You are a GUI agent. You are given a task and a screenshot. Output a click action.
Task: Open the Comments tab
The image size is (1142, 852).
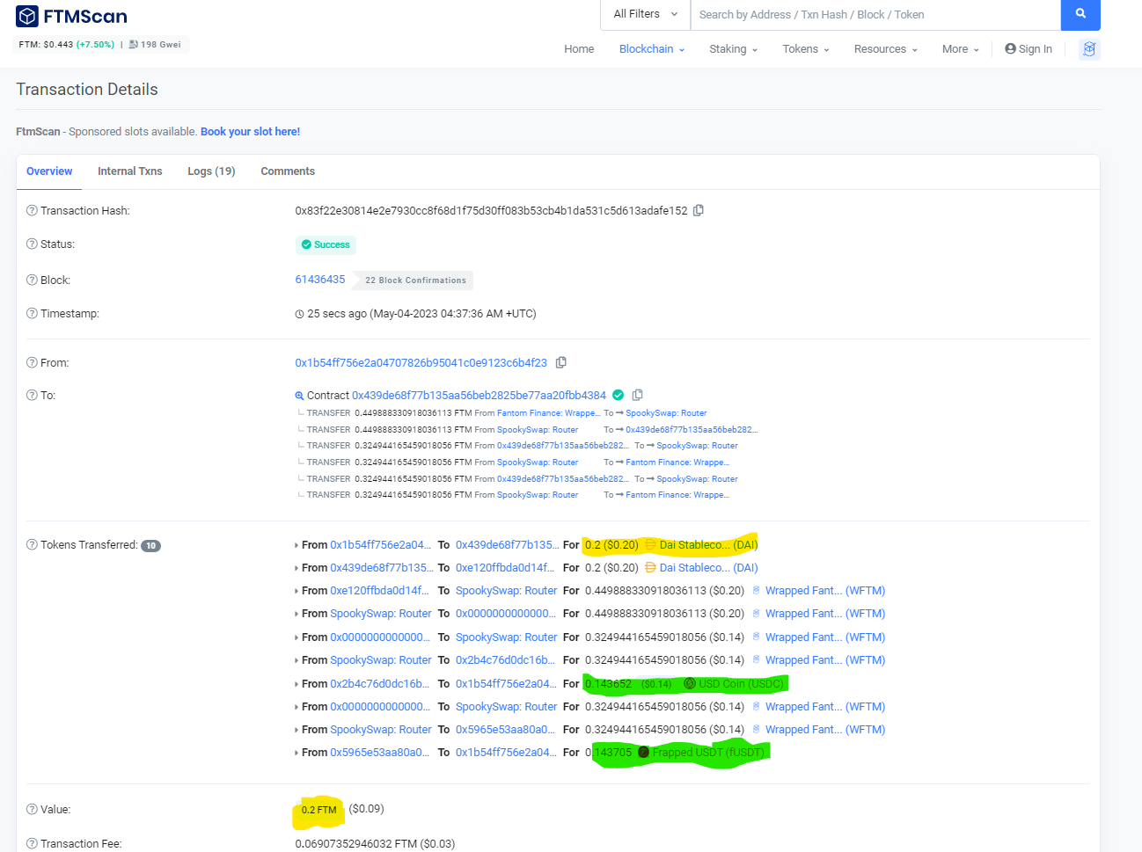[x=288, y=171]
